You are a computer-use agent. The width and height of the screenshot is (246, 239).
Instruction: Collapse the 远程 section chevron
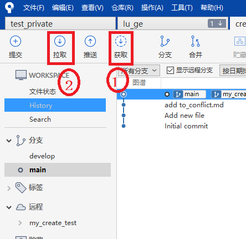(x=9, y=207)
